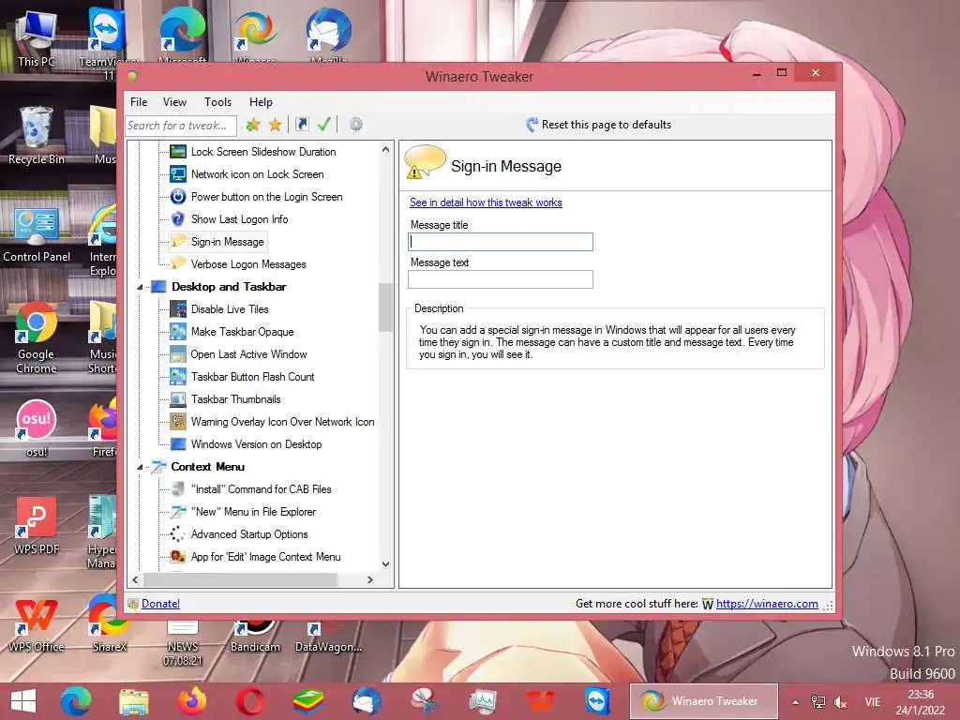Select App for 'Edit' Image Context Menu
This screenshot has height=720, width=960.
(x=265, y=557)
